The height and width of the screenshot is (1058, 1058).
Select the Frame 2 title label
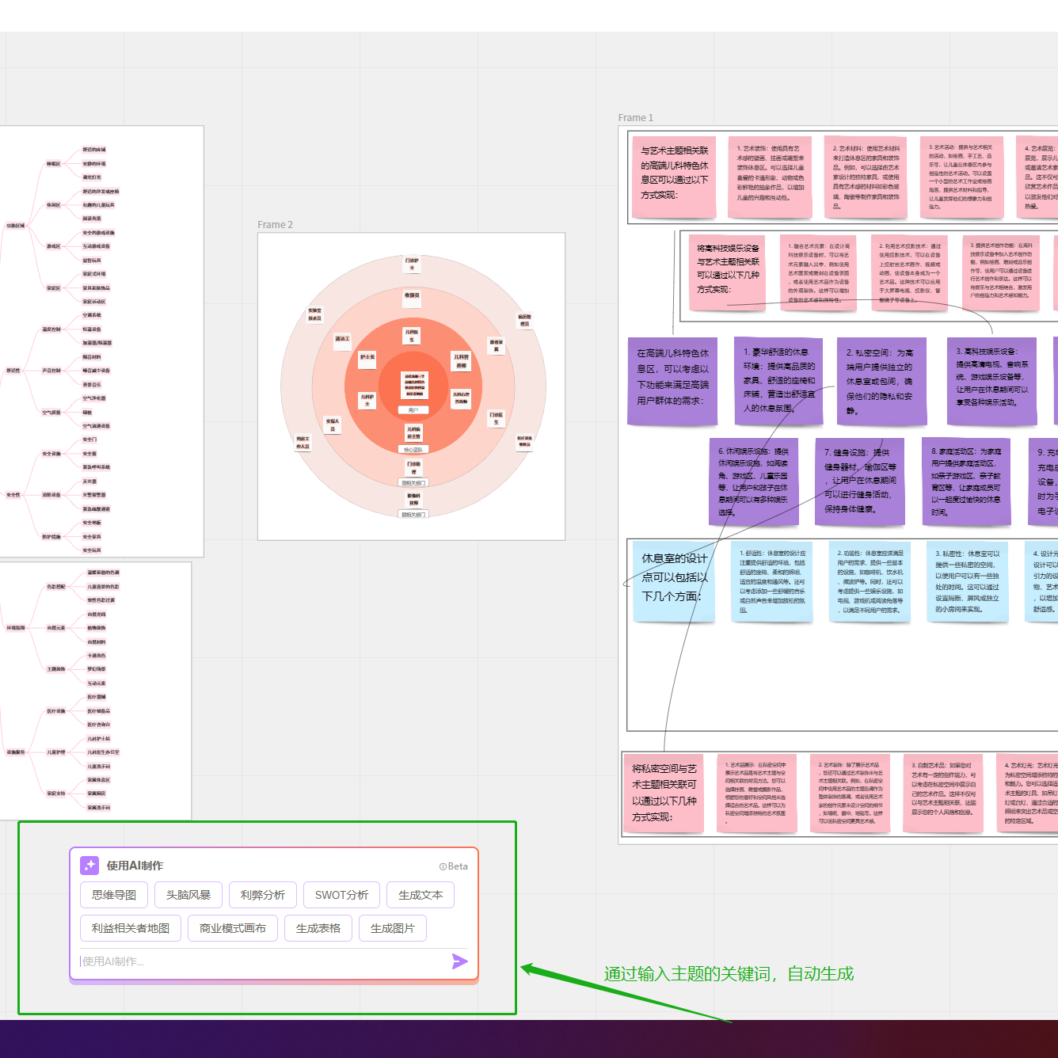coord(275,225)
